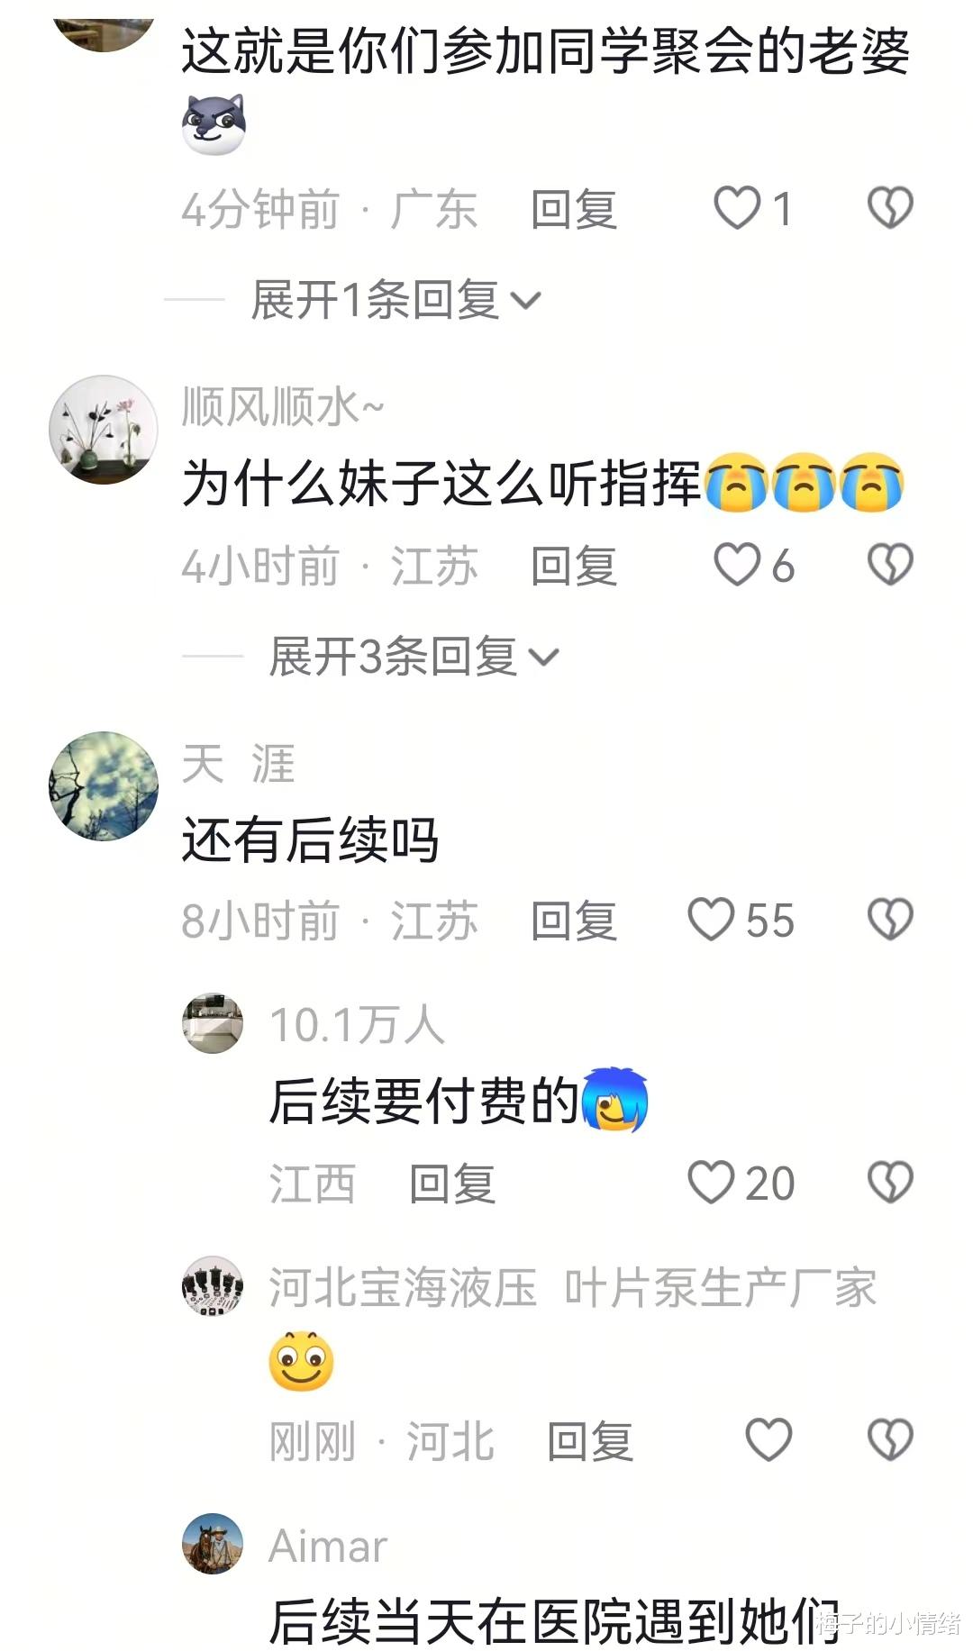Expand 展开1条回复 replies
The height and width of the screenshot is (1651, 973).
(396, 300)
